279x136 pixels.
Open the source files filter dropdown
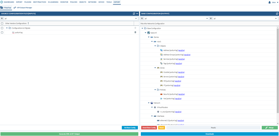136,18
